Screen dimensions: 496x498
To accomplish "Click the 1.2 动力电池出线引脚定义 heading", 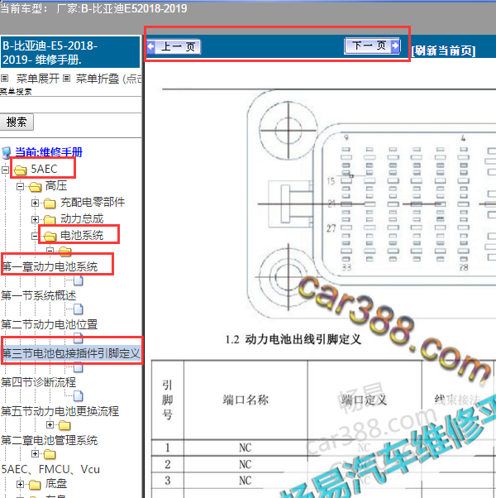I will [293, 339].
